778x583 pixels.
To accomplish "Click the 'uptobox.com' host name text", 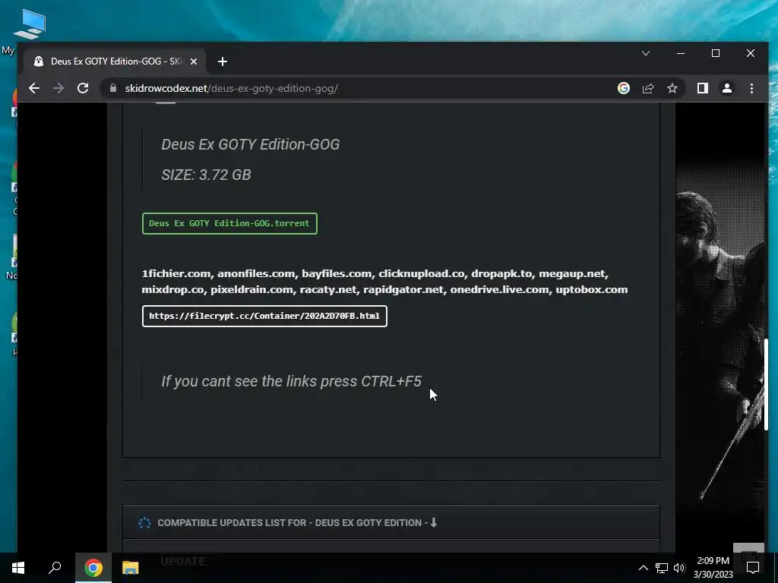I will coord(591,289).
